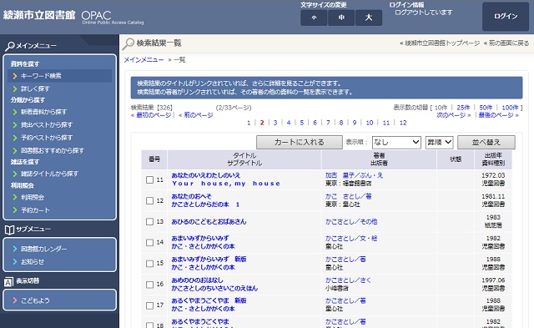The height and width of the screenshot is (328, 534).
Task: Check the checkbox for item 14
Action: click(149, 243)
